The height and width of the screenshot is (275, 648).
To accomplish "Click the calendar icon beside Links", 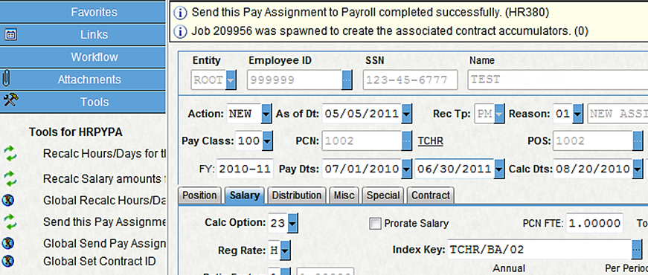I will tap(10, 35).
